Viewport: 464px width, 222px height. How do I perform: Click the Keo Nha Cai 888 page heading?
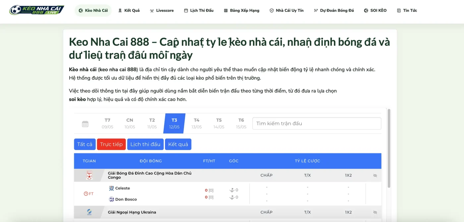(x=229, y=48)
